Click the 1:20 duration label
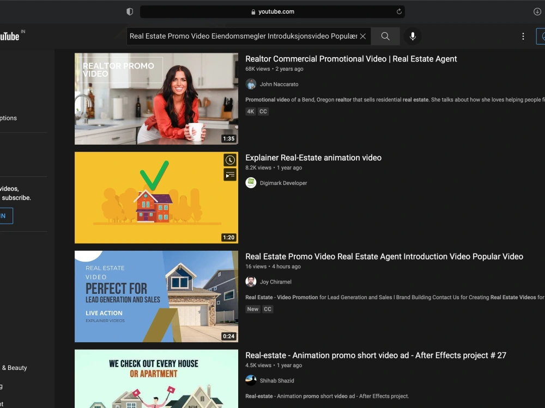This screenshot has height=408, width=545. coord(228,238)
